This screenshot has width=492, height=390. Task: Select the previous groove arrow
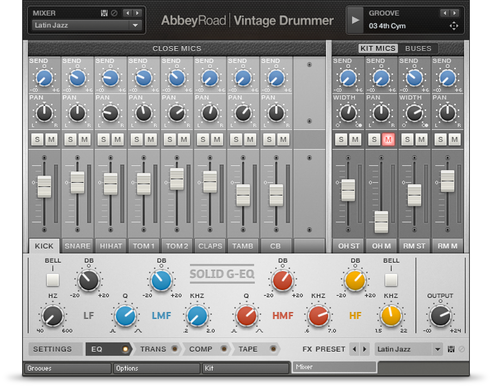(x=444, y=13)
